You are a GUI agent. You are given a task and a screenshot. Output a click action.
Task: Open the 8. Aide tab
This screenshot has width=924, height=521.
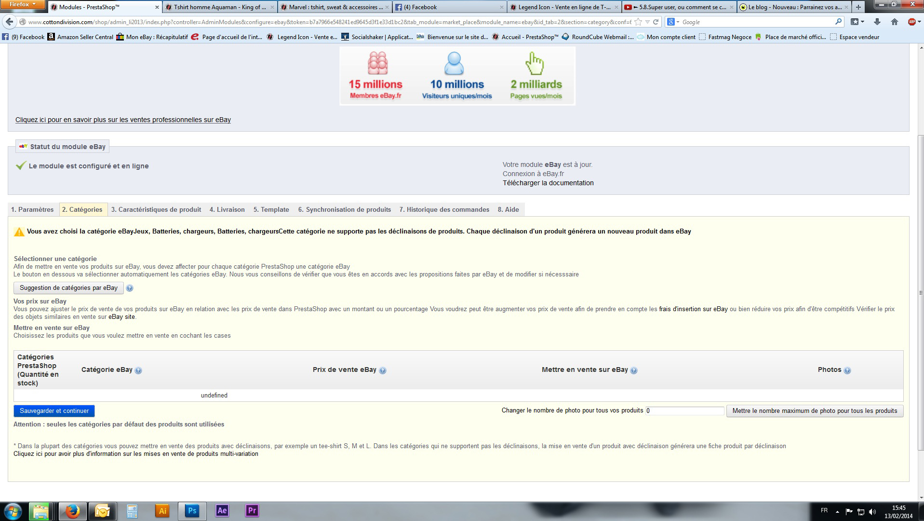point(509,209)
